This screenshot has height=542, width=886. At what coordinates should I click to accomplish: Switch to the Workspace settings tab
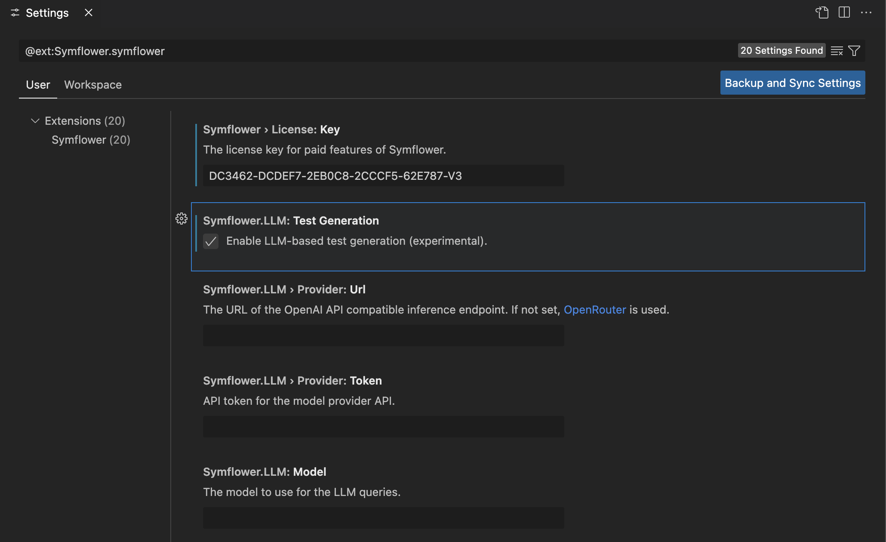tap(93, 85)
